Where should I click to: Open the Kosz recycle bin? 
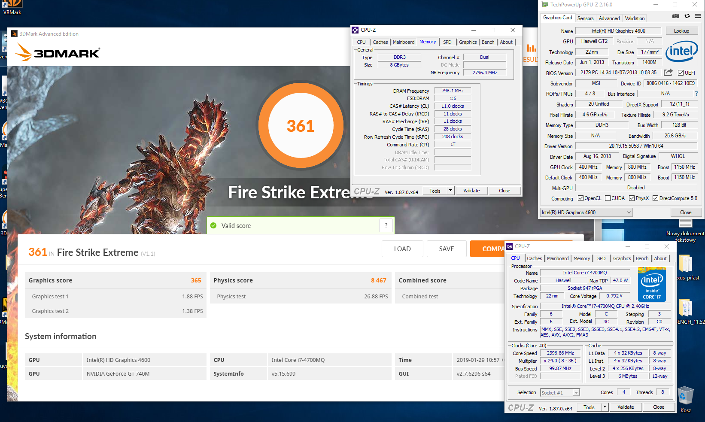coord(686,399)
